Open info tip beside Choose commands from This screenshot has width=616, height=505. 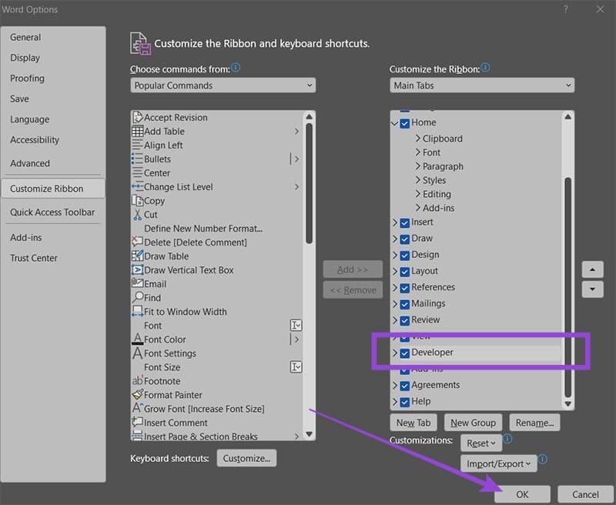coord(236,68)
